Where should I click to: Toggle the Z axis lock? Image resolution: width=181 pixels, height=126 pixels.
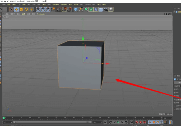[48, 9]
